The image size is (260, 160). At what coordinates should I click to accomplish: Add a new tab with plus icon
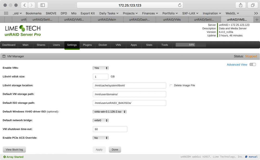click(257, 20)
